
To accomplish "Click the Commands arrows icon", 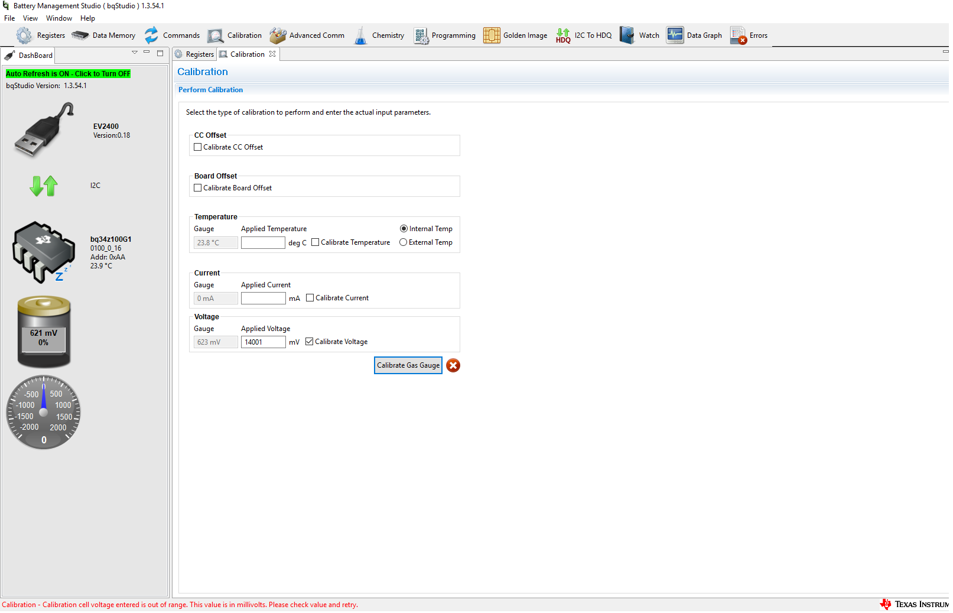I will (152, 35).
